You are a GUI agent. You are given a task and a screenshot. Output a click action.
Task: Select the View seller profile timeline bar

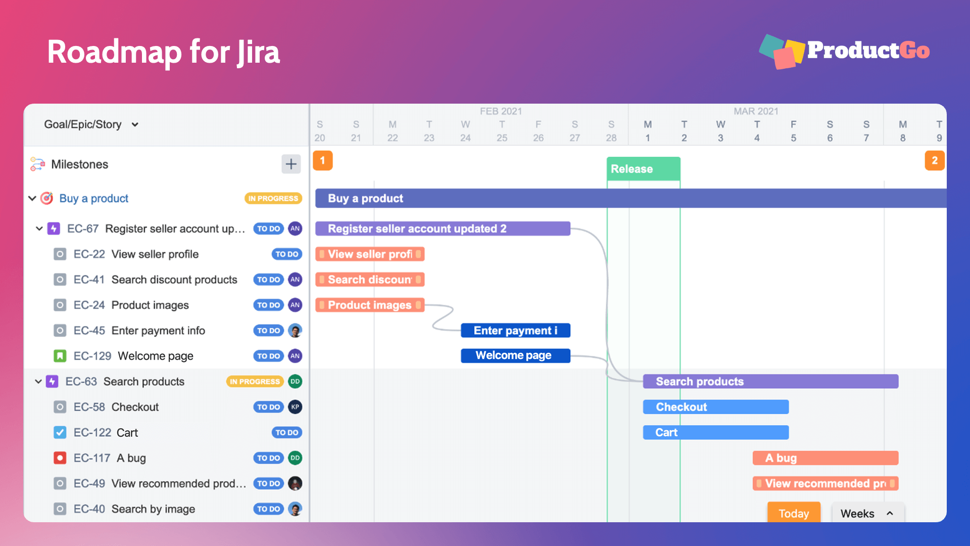[x=370, y=254]
